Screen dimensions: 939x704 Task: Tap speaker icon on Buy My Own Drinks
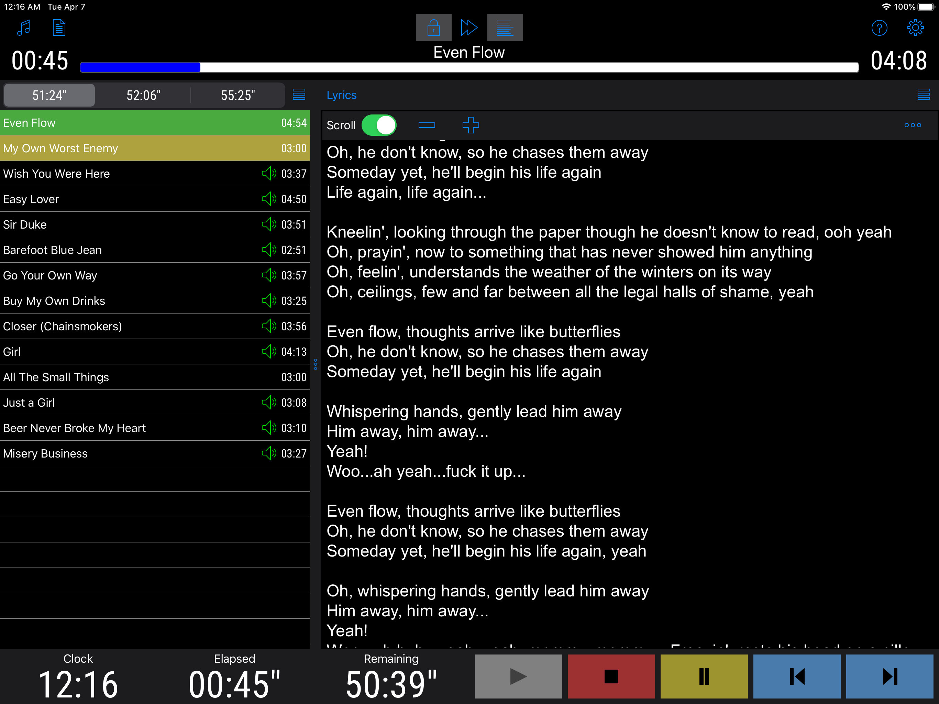pos(269,301)
